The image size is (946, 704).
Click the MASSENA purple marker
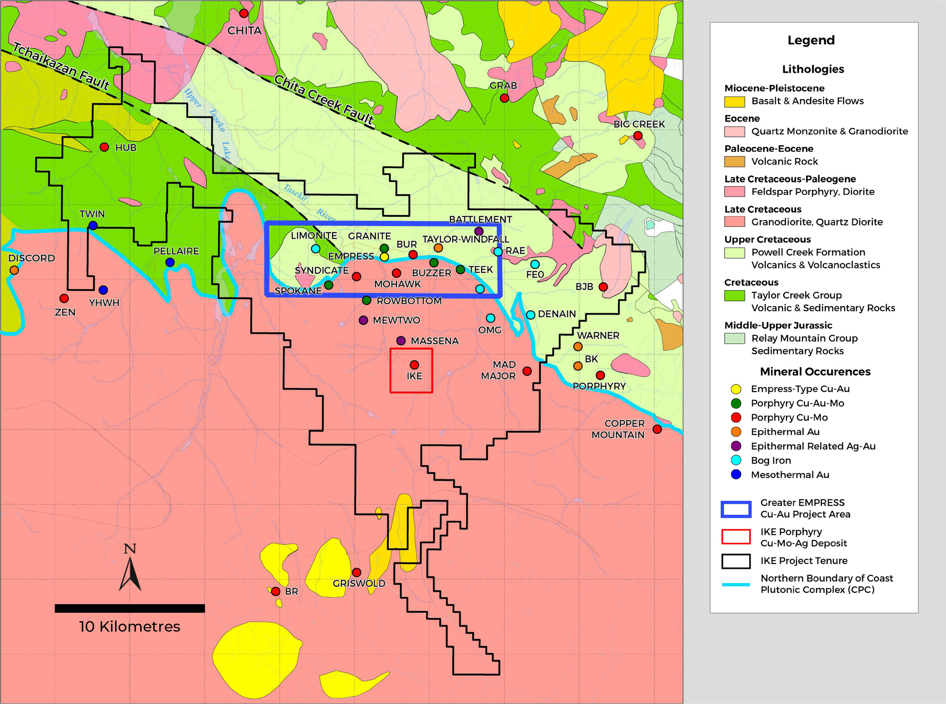[x=401, y=340]
